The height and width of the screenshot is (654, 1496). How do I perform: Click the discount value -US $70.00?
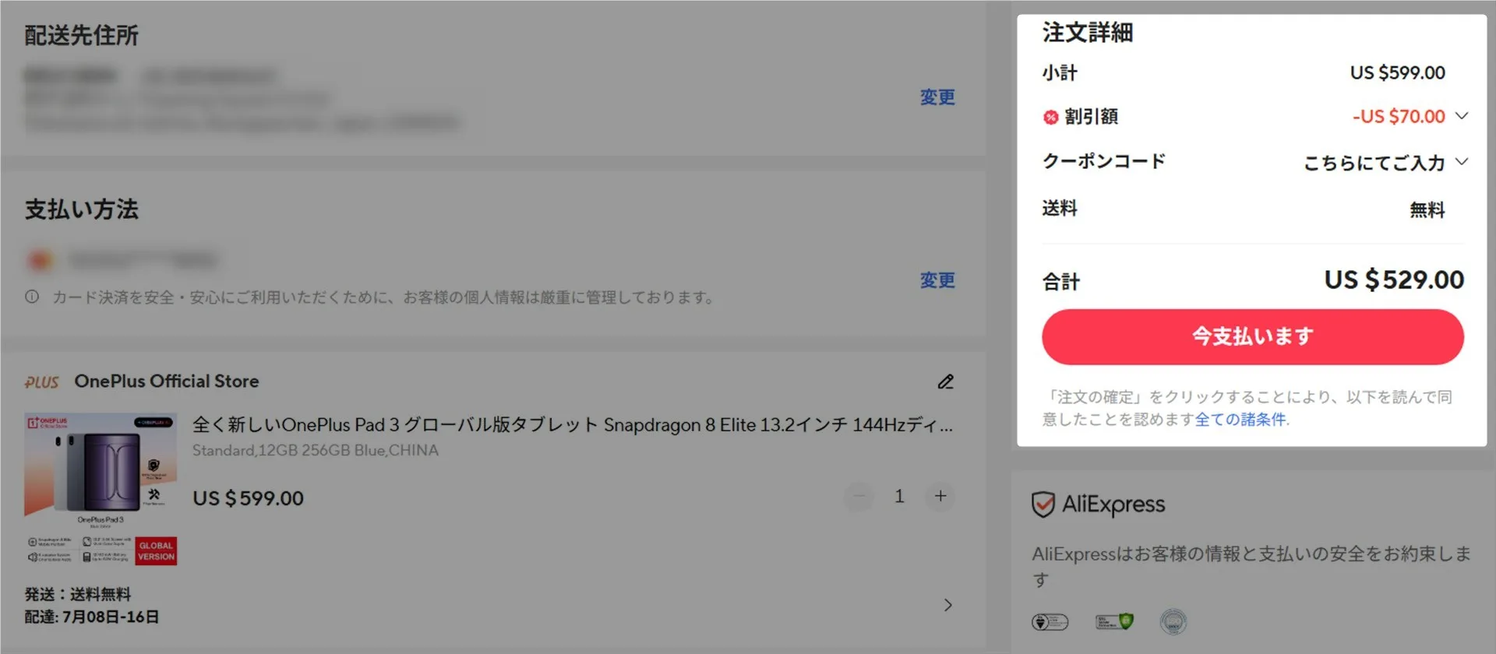tap(1399, 117)
